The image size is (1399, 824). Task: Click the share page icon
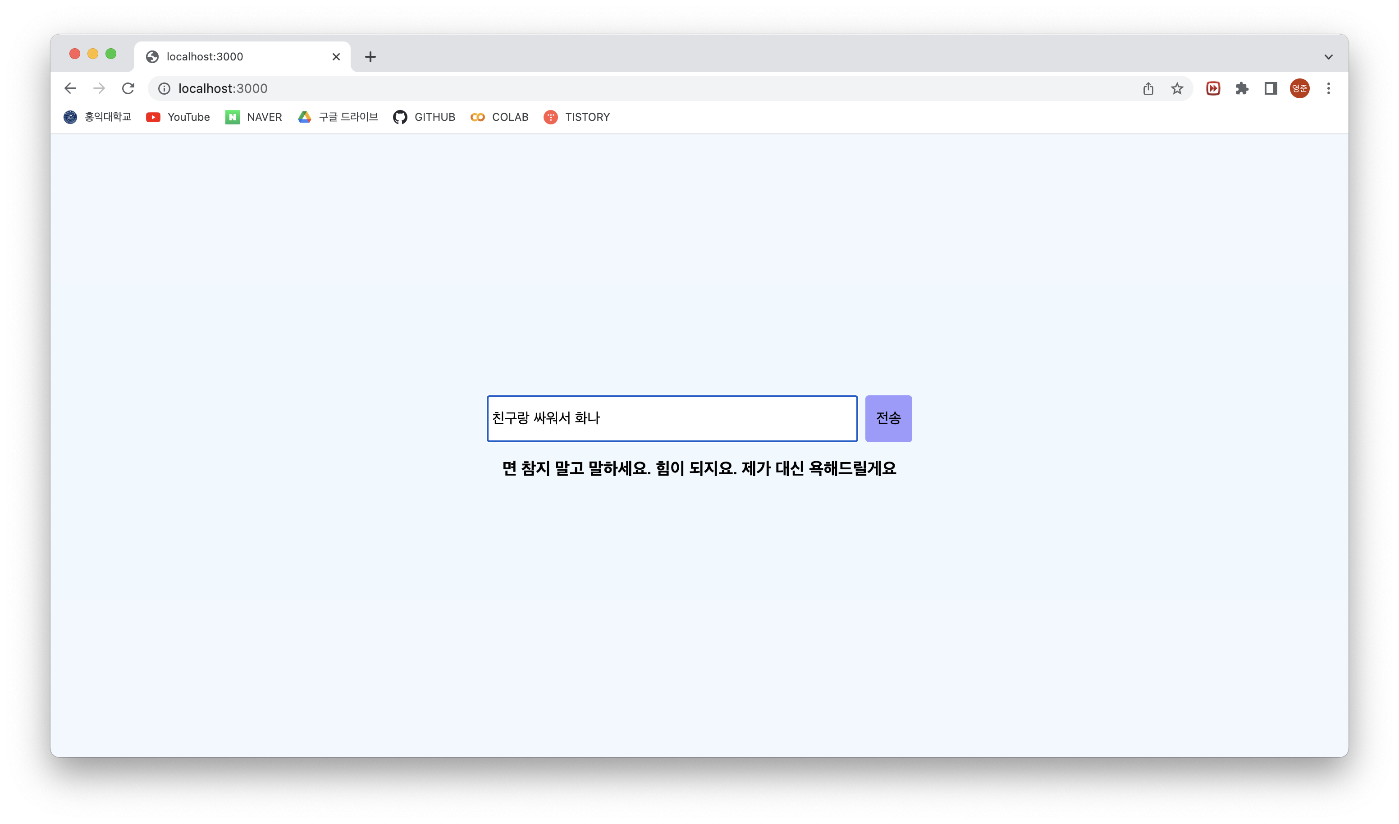tap(1148, 89)
